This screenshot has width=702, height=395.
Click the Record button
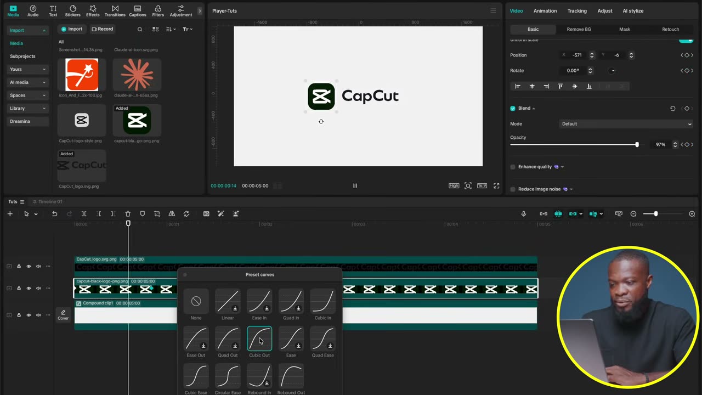click(x=103, y=29)
